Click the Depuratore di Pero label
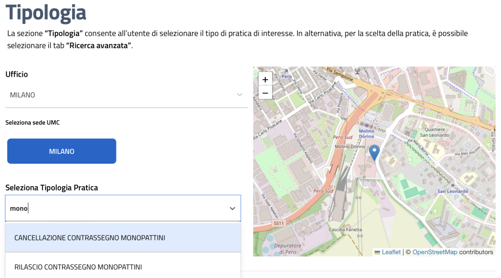 point(288,249)
